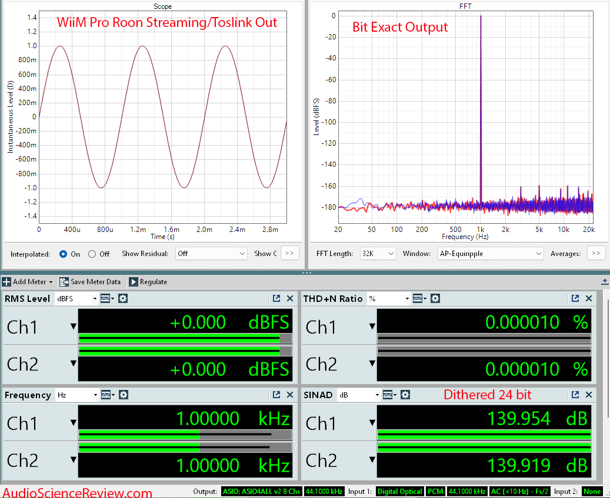
Task: Click the Regulate play icon
Action: pos(133,282)
